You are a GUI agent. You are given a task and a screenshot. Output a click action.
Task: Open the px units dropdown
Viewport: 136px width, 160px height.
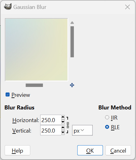point(82,130)
